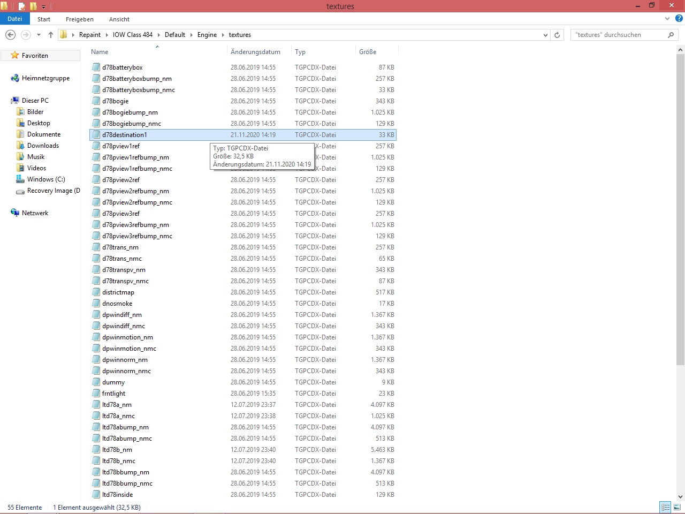
Task: Click the star icon next to Favoriten
Action: tap(15, 55)
